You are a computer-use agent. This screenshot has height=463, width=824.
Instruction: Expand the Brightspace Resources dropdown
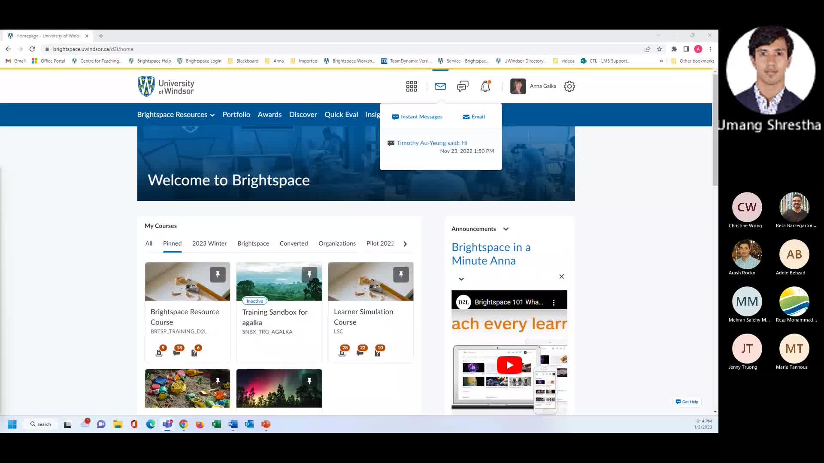pos(176,114)
